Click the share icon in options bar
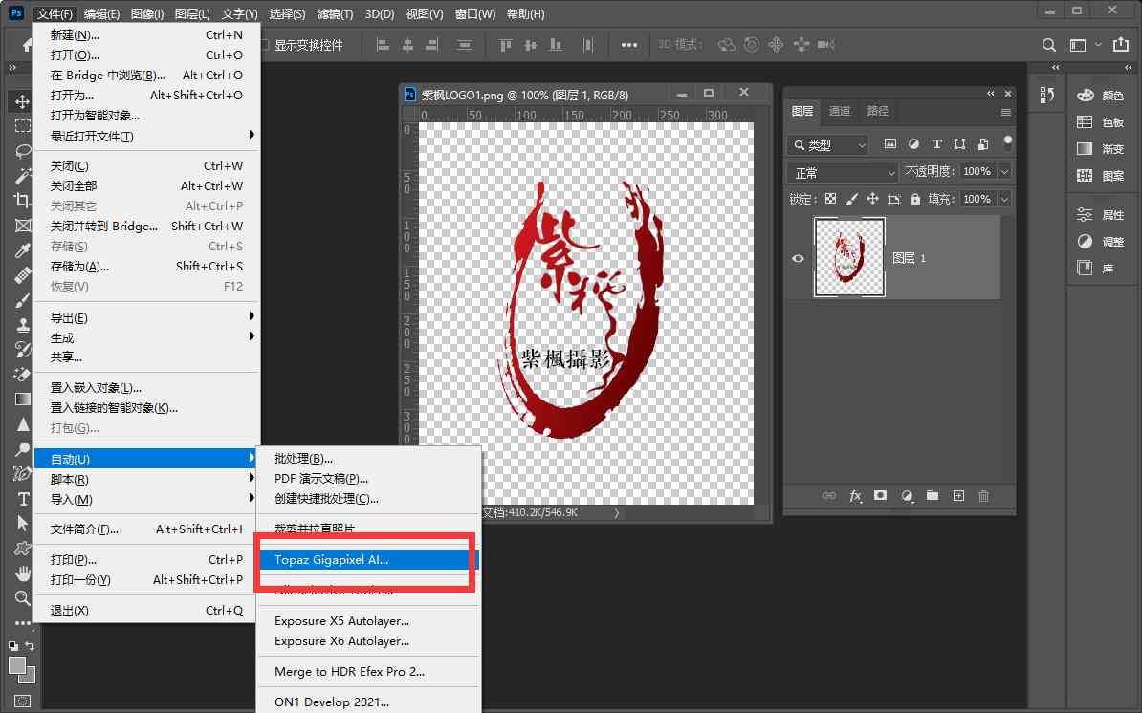This screenshot has width=1142, height=713. (1121, 45)
